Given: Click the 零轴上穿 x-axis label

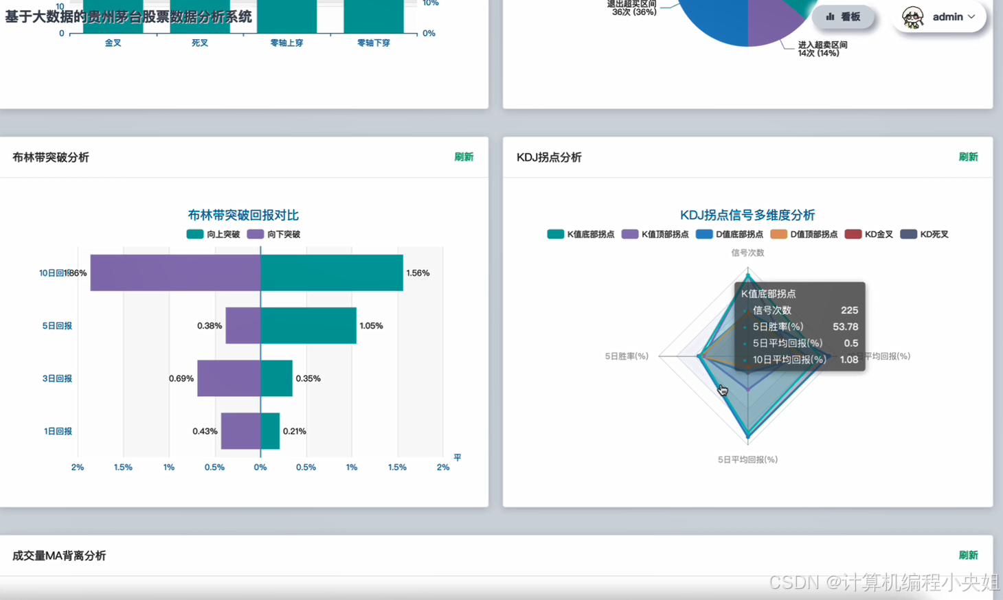Looking at the screenshot, I should 286,43.
